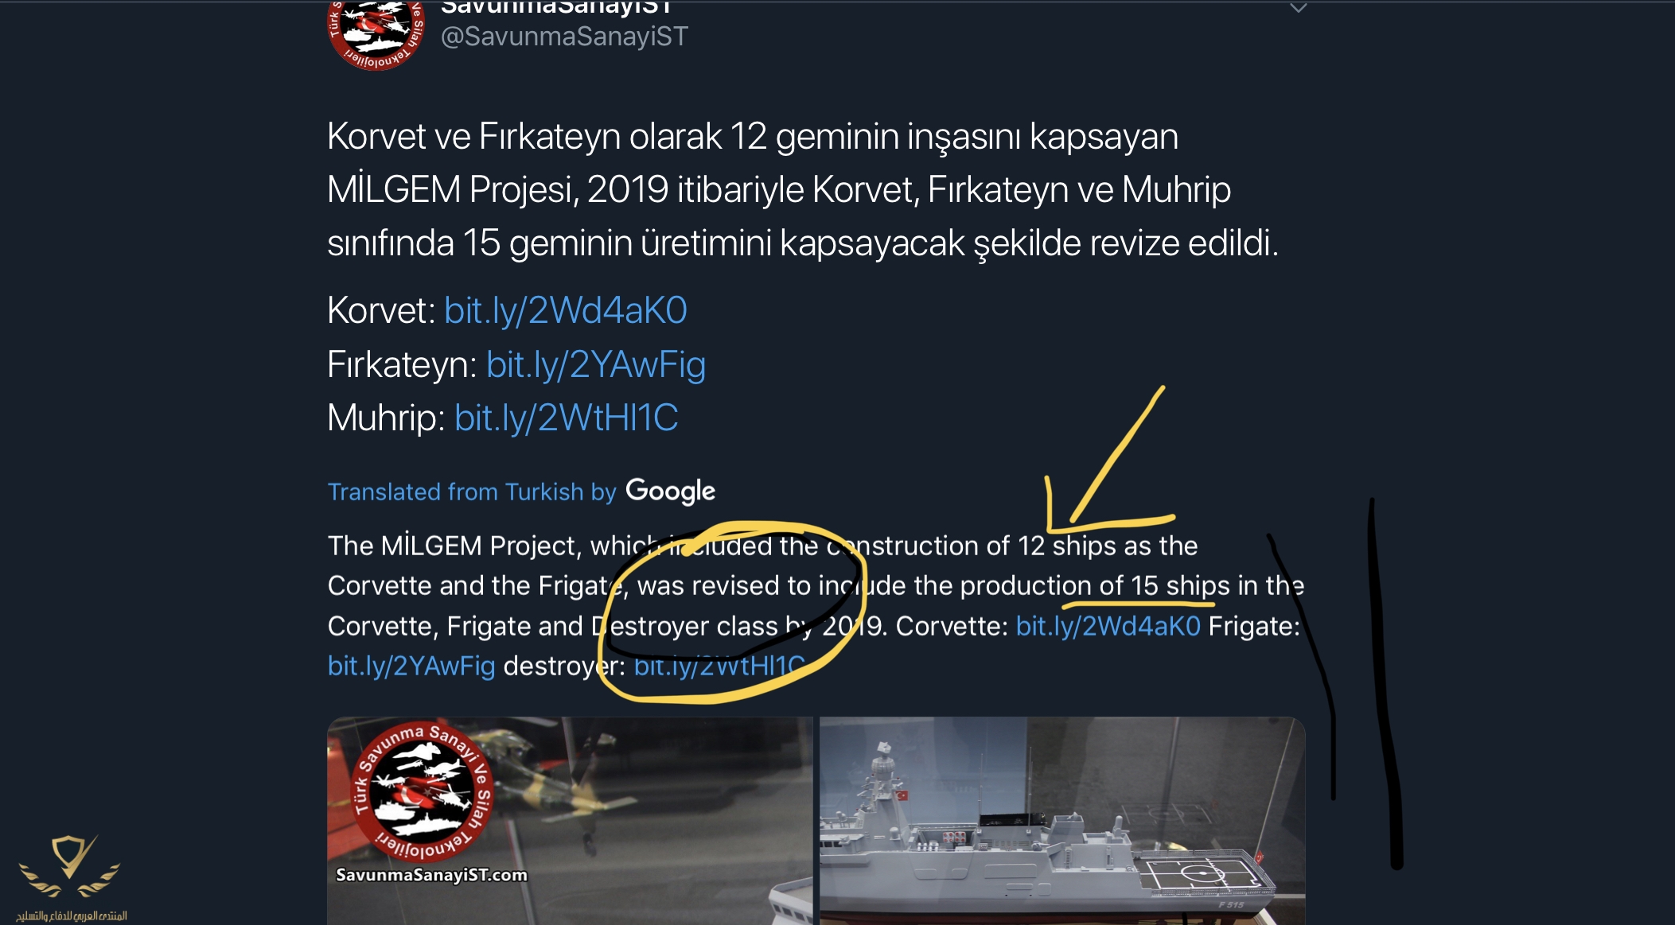Click the English translated tweet text

coord(816,605)
